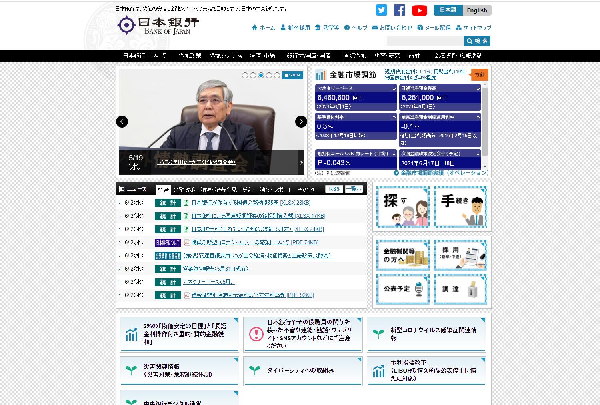The height and width of the screenshot is (405, 600).
Task: Open the YouTube channel icon
Action: (x=419, y=10)
